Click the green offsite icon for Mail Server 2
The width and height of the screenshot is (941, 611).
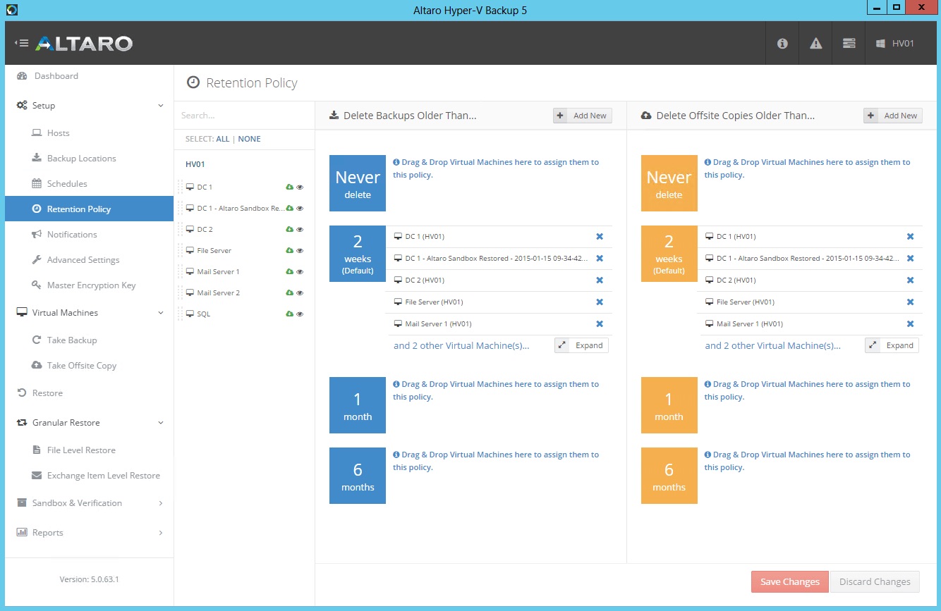pyautogui.click(x=289, y=293)
